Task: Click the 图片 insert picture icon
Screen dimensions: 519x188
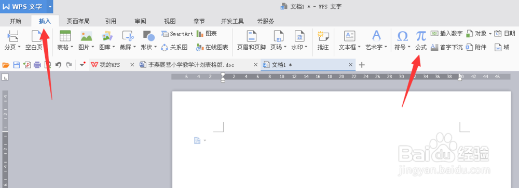Action: pos(86,36)
